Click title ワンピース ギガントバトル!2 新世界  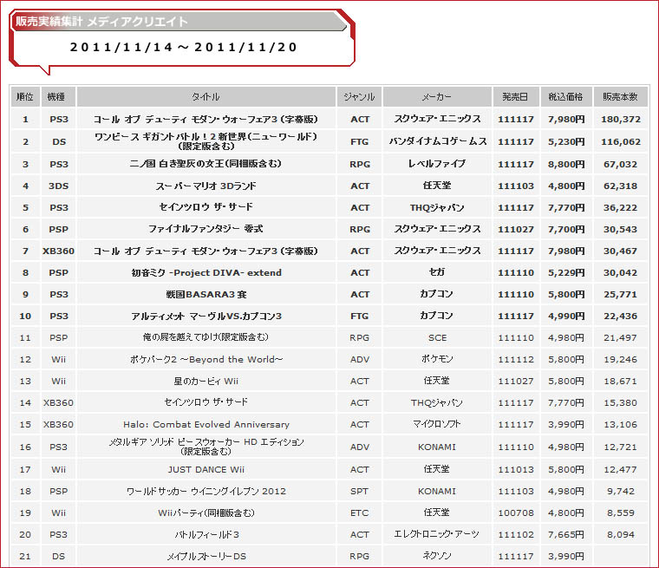pyautogui.click(x=206, y=137)
